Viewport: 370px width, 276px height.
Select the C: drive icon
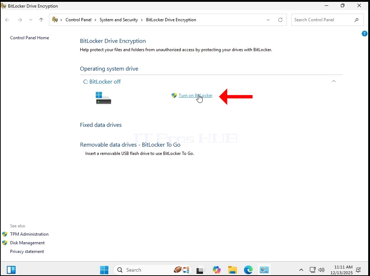pyautogui.click(x=103, y=98)
